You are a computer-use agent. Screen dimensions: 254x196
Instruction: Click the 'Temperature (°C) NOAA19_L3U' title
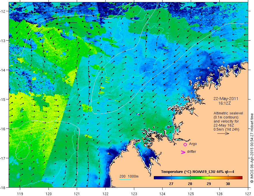(x=188, y=172)
